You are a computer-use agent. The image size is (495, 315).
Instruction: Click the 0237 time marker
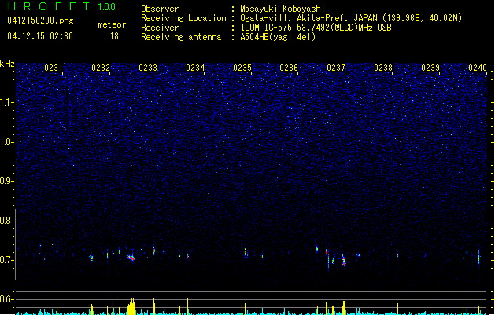tap(336, 68)
